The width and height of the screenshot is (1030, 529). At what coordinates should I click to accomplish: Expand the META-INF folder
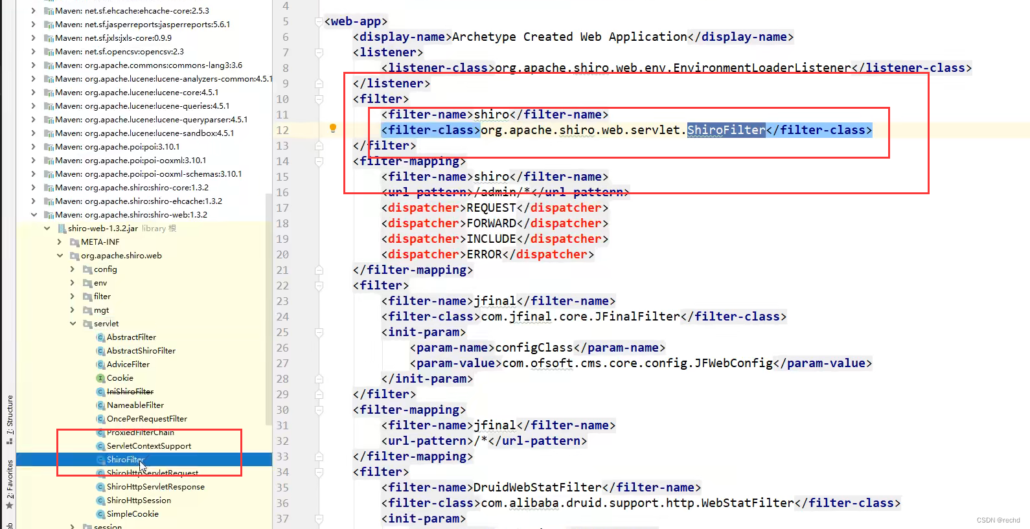coord(60,242)
